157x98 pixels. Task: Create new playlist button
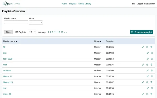pyautogui.click(x=142, y=32)
